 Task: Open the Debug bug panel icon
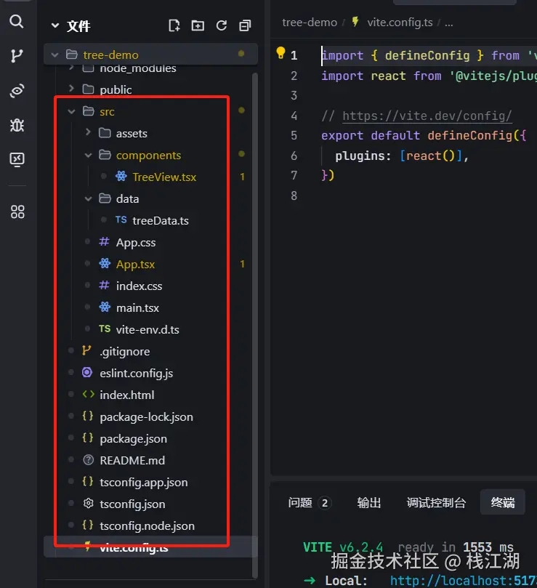(x=17, y=125)
